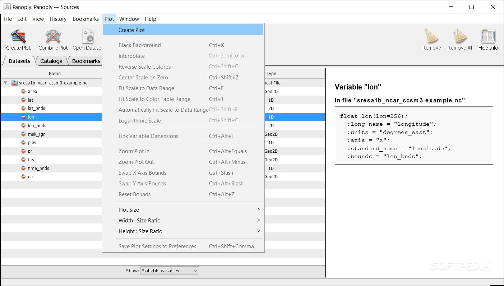
Task: Click Fit Scale to Color Table Range
Action: click(183, 99)
